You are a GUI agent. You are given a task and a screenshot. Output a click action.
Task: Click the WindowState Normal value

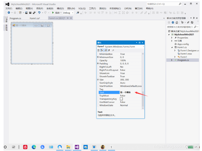tap(124, 105)
